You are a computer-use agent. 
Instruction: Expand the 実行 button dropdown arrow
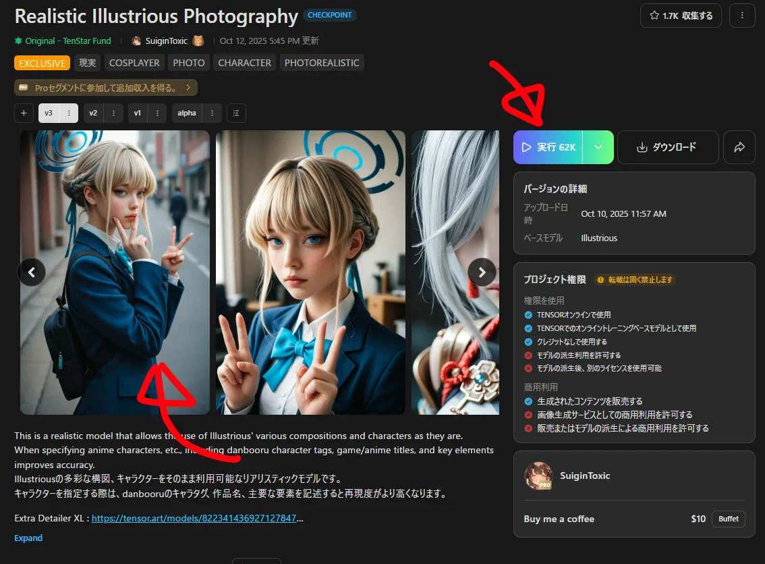[x=598, y=147]
